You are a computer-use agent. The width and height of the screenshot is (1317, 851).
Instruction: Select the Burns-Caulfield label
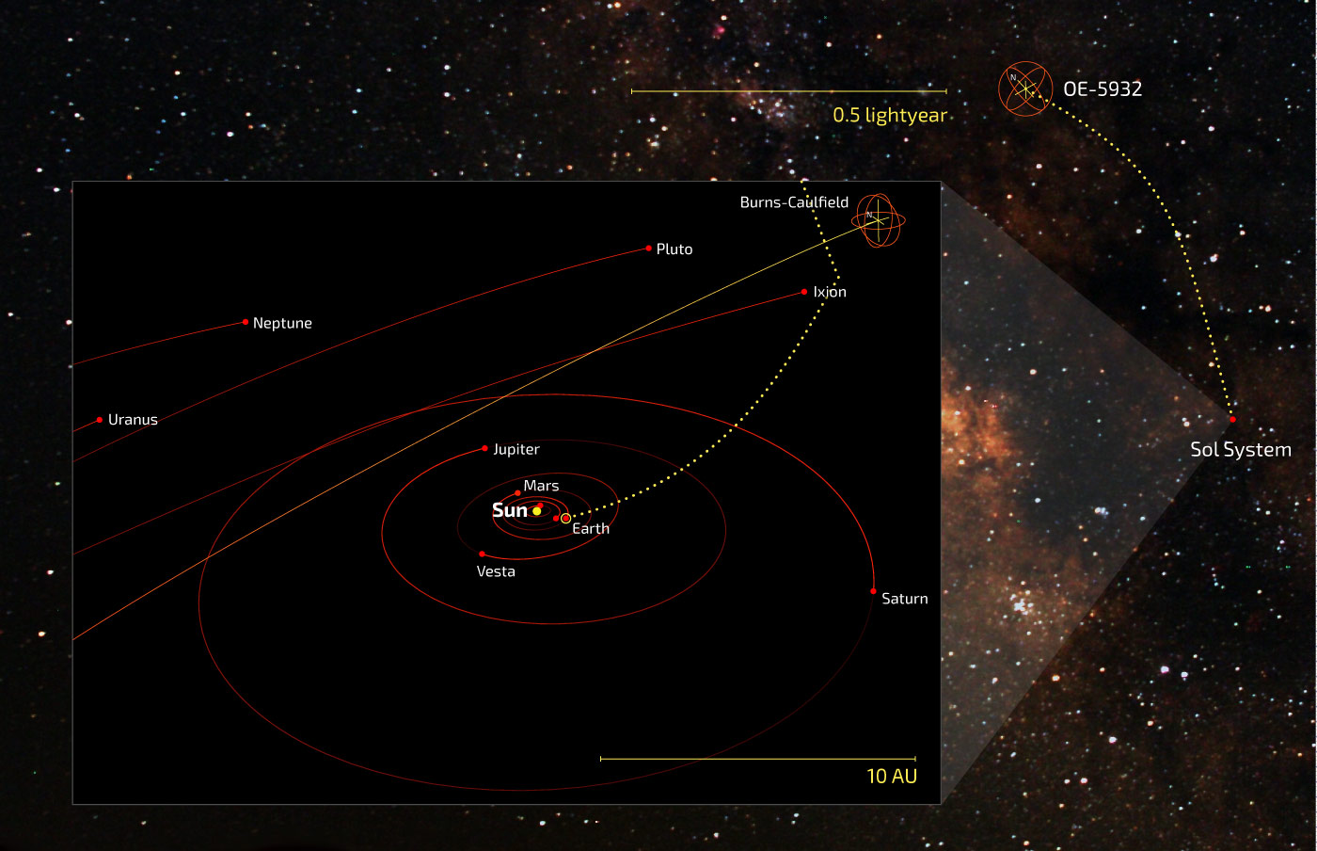coord(794,202)
